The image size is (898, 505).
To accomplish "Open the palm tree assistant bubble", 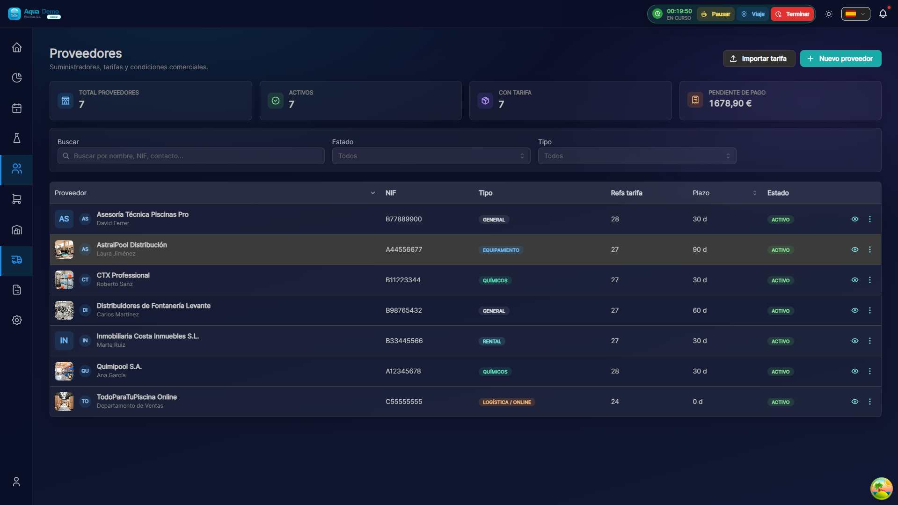I will coord(881,489).
